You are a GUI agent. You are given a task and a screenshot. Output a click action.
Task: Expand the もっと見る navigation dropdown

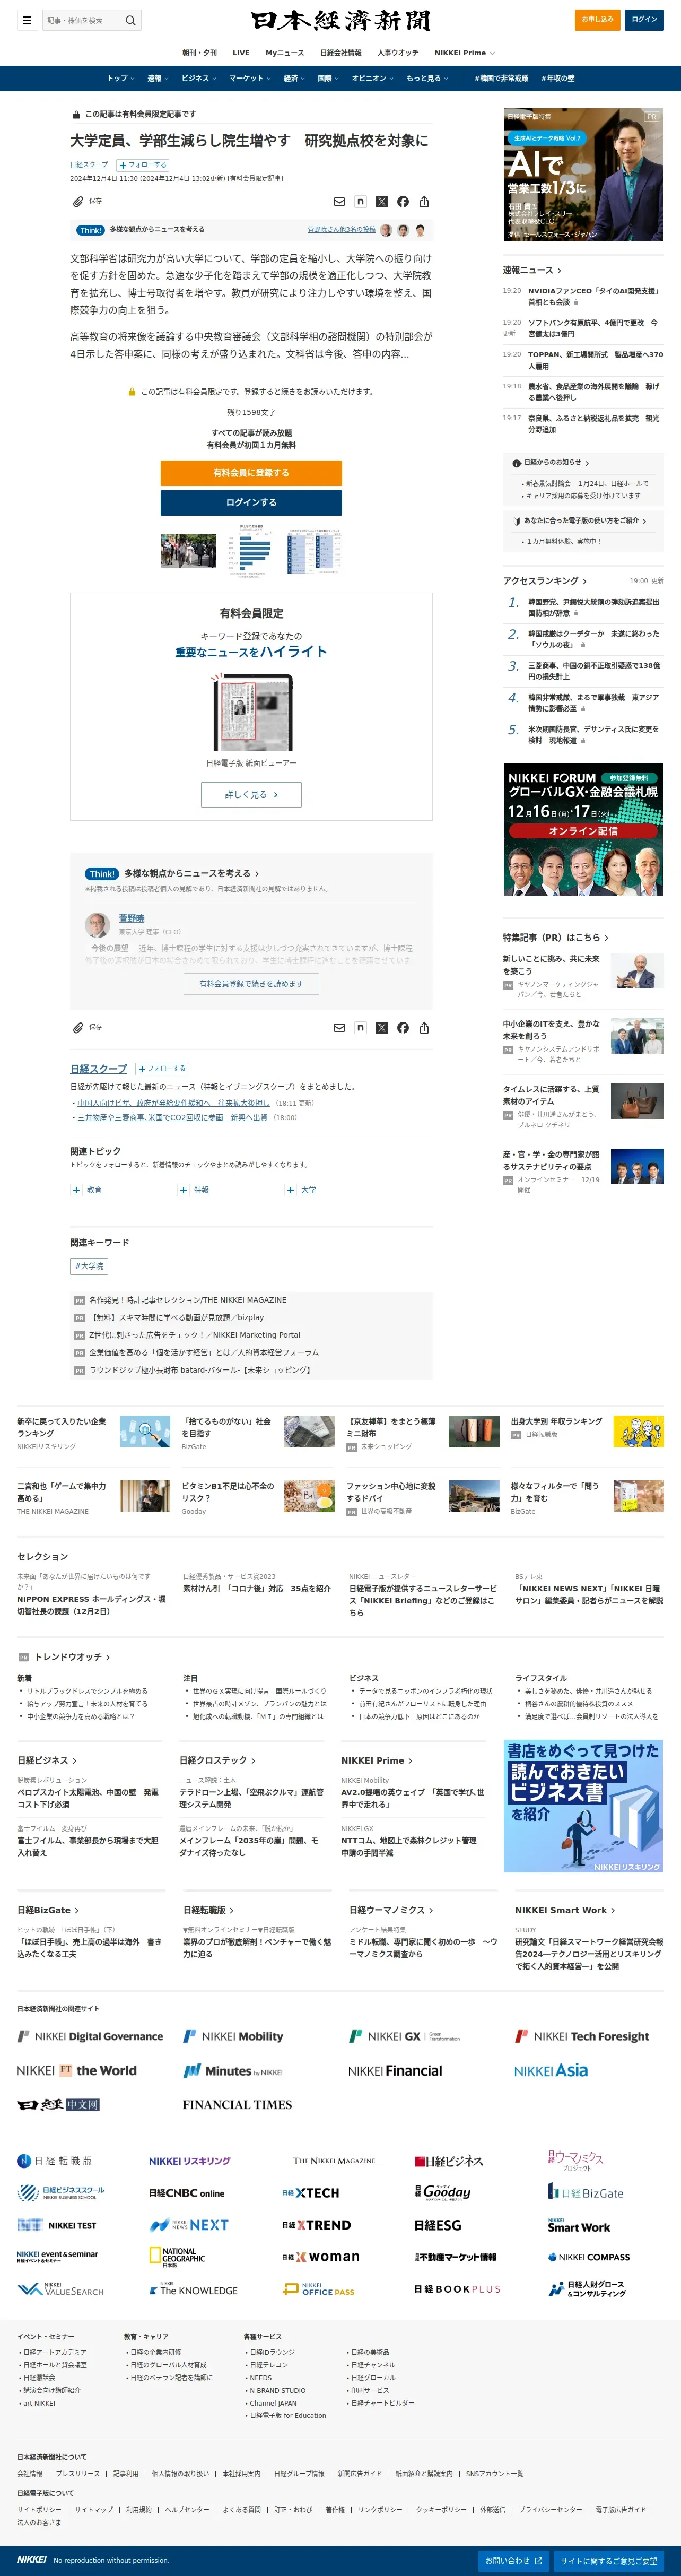click(x=427, y=78)
